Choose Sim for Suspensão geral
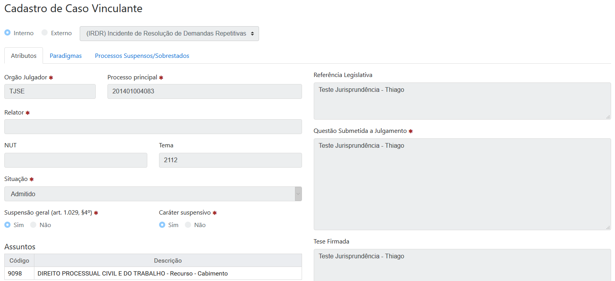Viewport: 615px width, 281px height. tap(7, 225)
